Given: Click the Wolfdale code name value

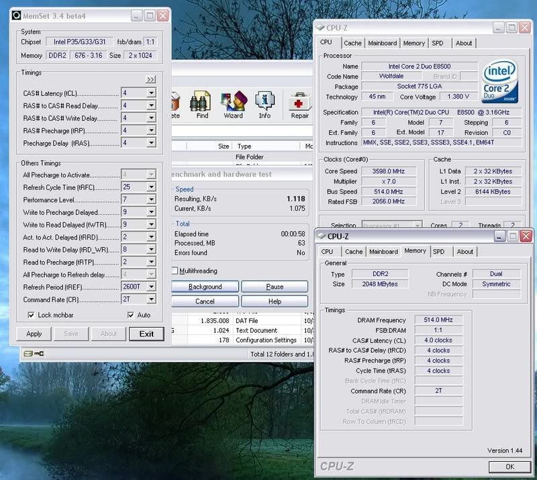Looking at the screenshot, I should (391, 76).
